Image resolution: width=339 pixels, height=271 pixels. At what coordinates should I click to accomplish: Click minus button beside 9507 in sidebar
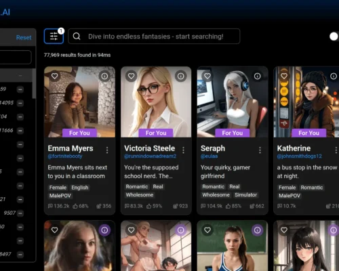20,213
